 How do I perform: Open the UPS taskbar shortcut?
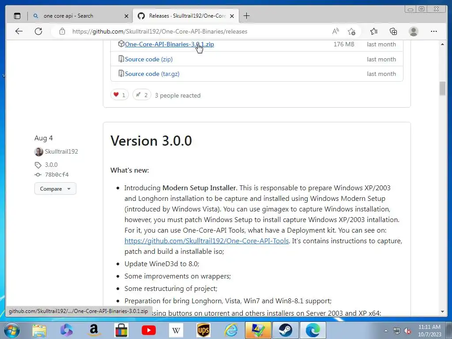(x=203, y=330)
